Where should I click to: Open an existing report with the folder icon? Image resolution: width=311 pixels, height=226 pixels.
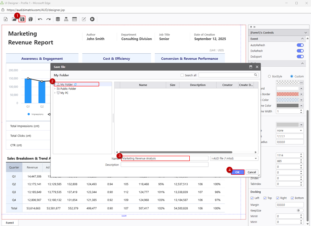coord(14,19)
